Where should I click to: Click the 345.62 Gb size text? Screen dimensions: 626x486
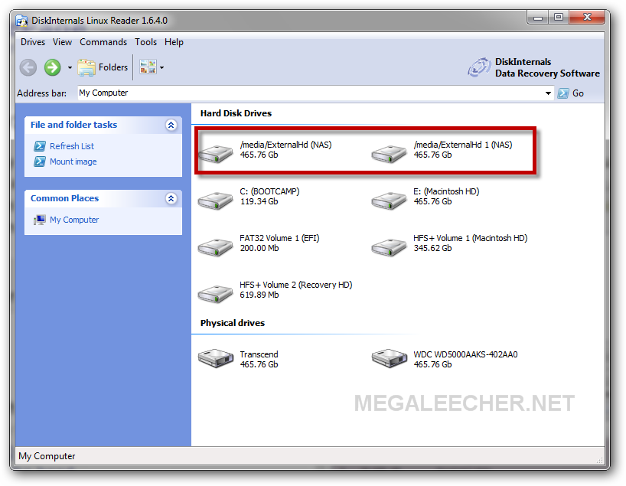[433, 249]
